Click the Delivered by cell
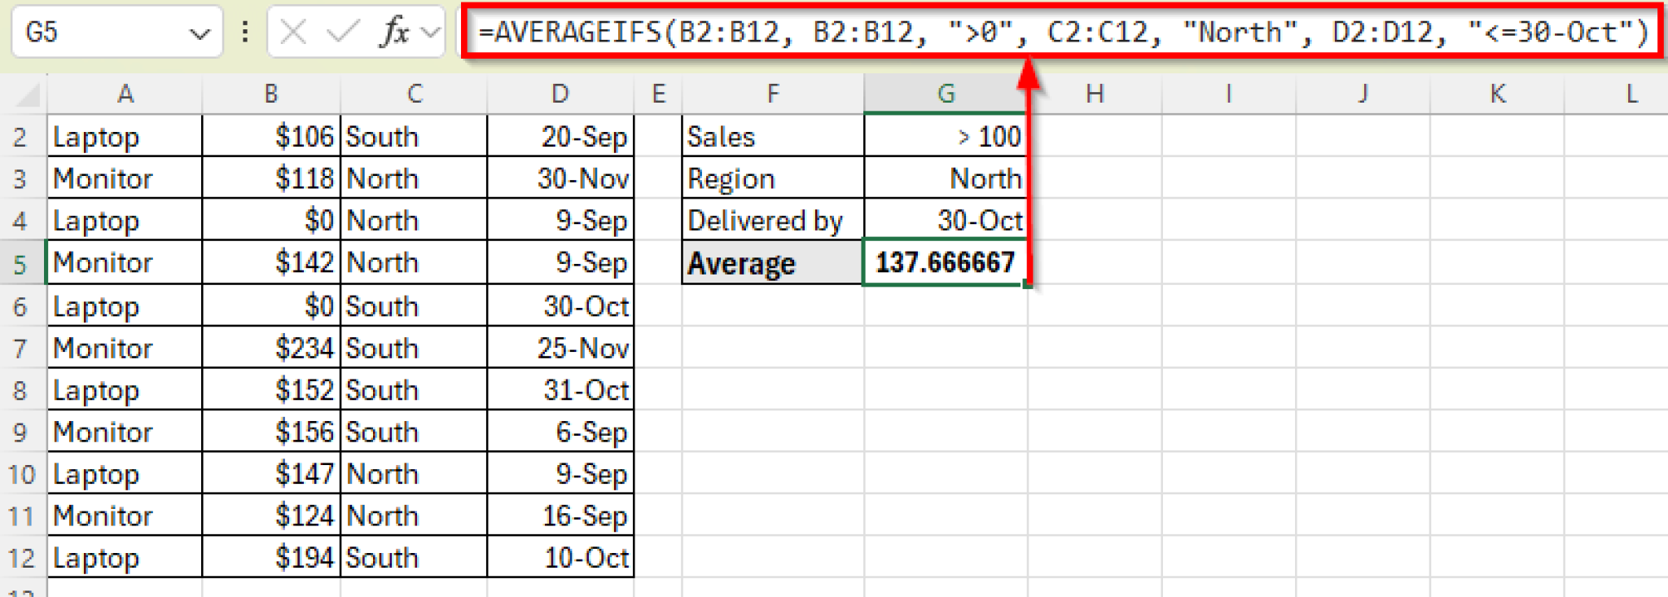The width and height of the screenshot is (1668, 597). click(771, 220)
